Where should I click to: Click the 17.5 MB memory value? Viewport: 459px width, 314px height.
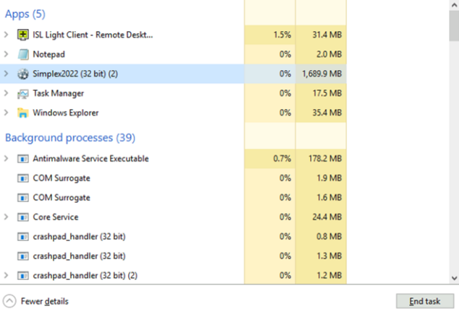point(327,93)
